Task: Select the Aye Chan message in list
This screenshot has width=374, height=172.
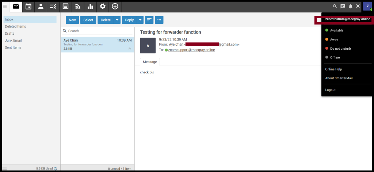Action: [x=98, y=45]
